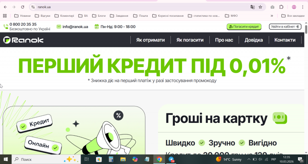The width and height of the screenshot is (308, 164).
Task: Click the Погасити кредит button
Action: tap(244, 27)
